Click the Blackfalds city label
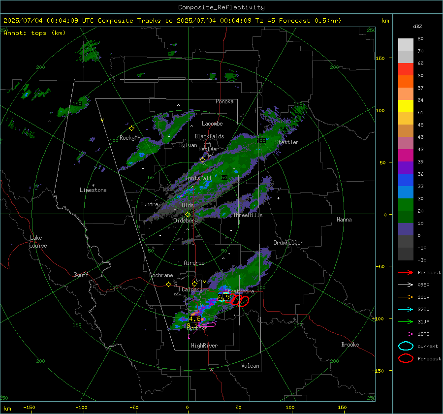Image resolution: width=443 pixels, height=414 pixels. [209, 136]
